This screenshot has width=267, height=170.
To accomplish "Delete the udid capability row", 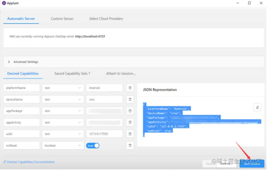I will (130, 134).
